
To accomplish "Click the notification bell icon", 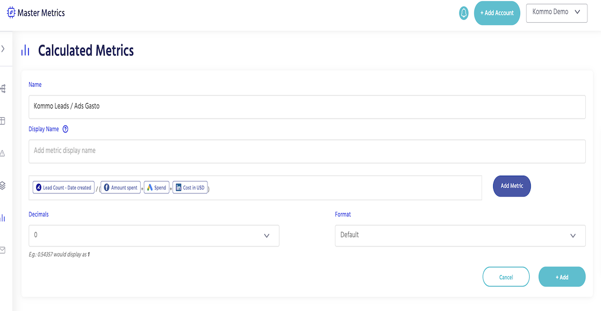I will coord(463,13).
